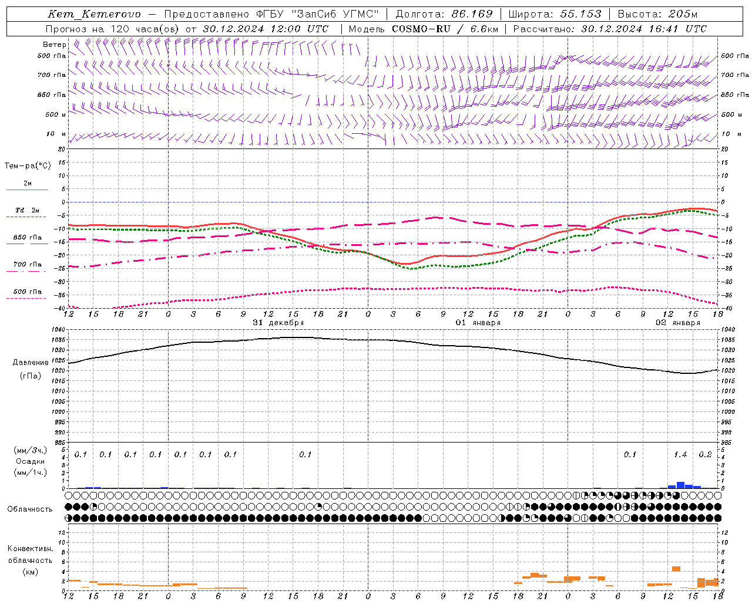Click the (км) convective cloud height unit
The image size is (752, 601).
pos(30,572)
